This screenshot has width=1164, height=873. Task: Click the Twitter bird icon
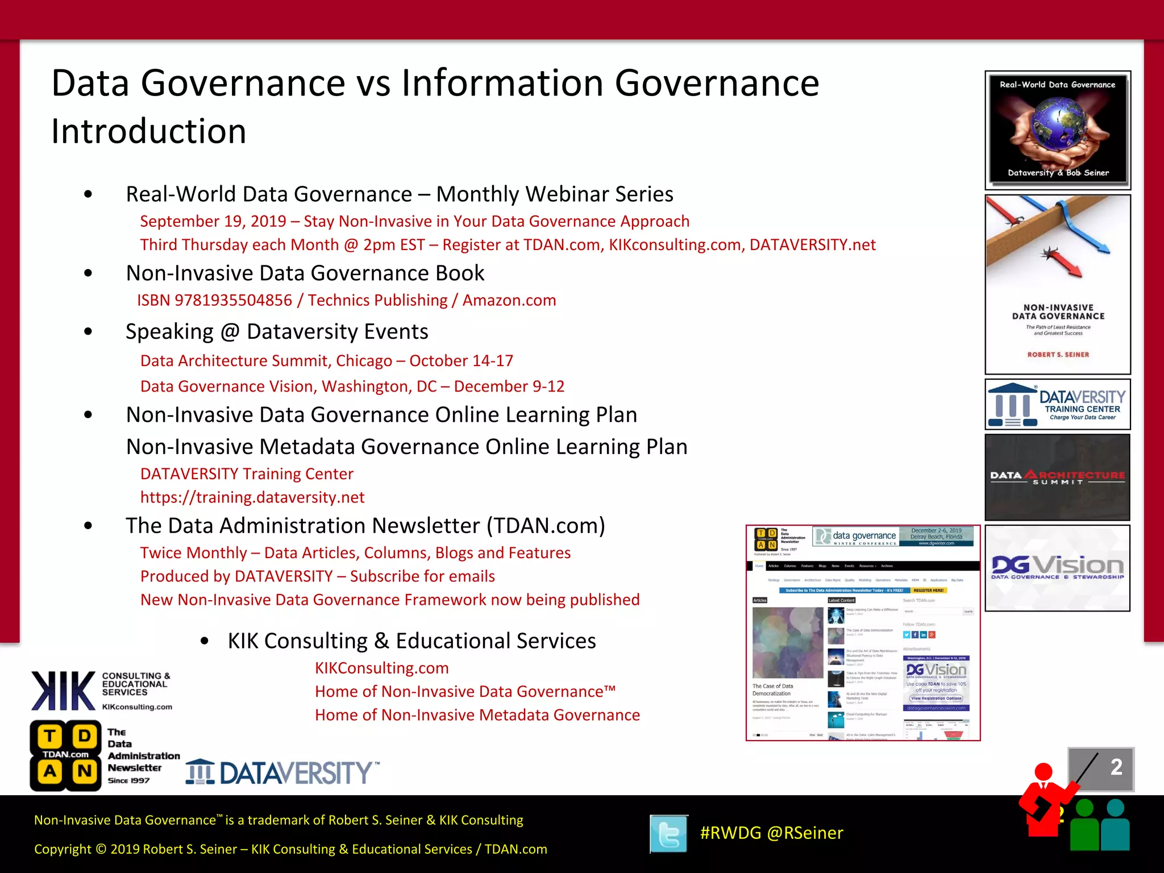click(x=669, y=834)
